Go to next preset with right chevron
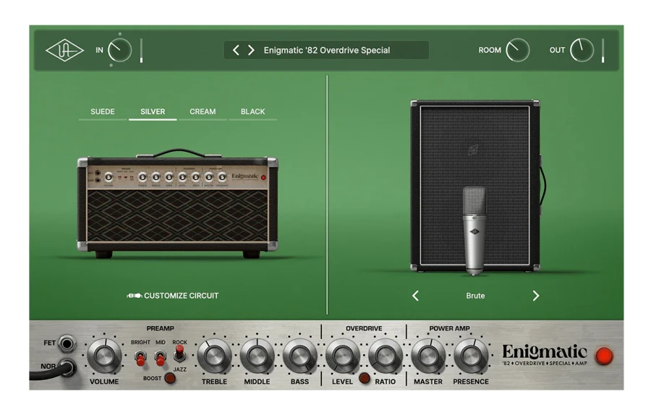 pyautogui.click(x=251, y=50)
